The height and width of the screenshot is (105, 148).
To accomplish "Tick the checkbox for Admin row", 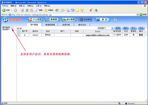I will tap(19, 35).
